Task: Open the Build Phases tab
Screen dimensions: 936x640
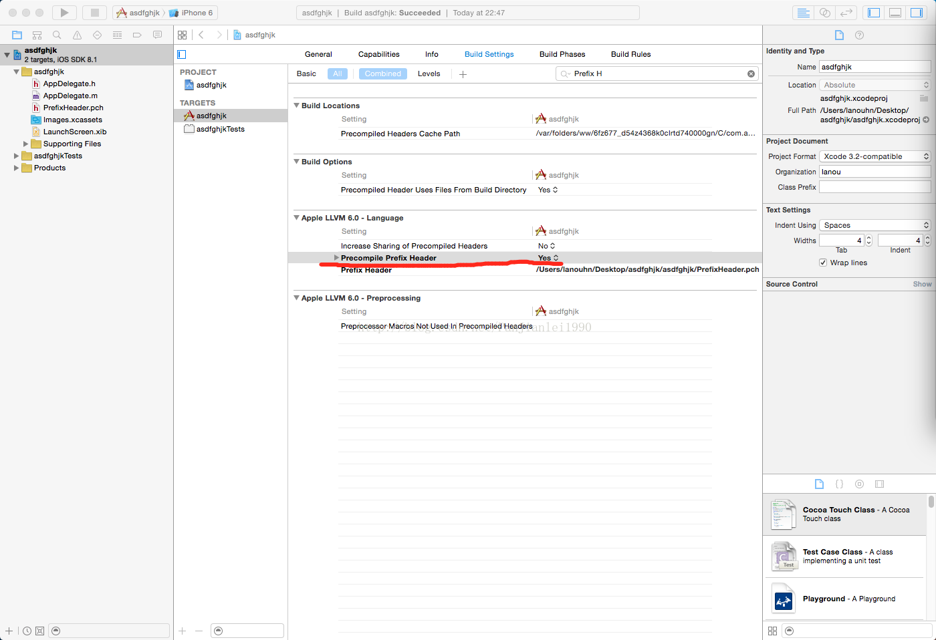Action: [562, 54]
